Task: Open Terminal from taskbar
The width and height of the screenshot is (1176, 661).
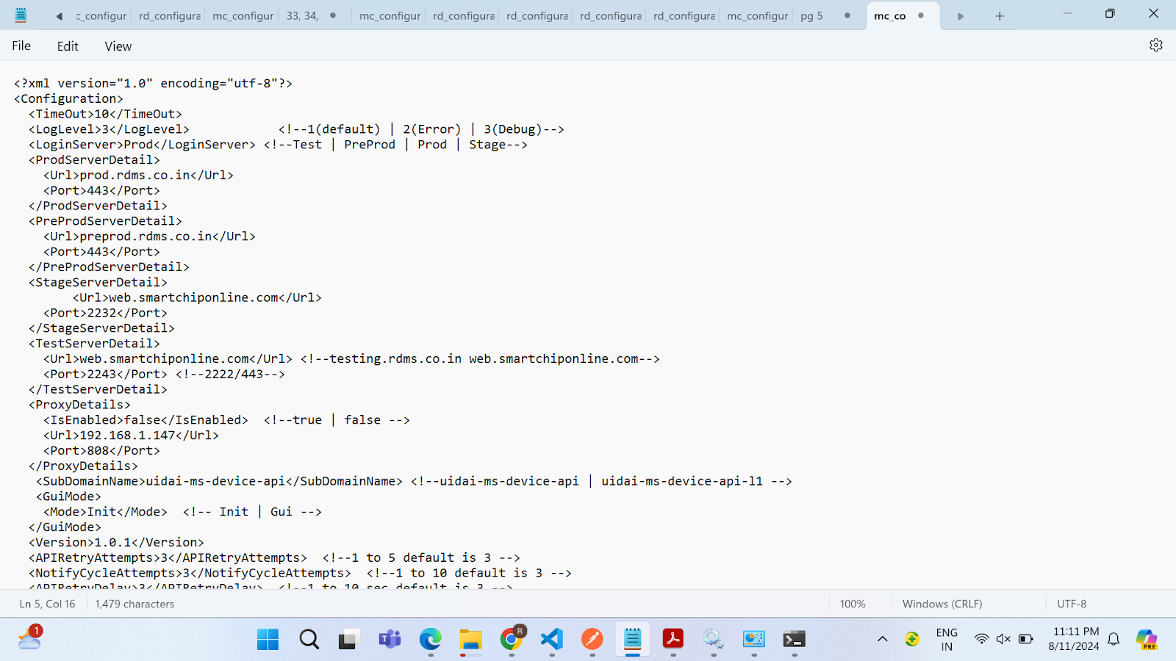Action: (x=795, y=640)
